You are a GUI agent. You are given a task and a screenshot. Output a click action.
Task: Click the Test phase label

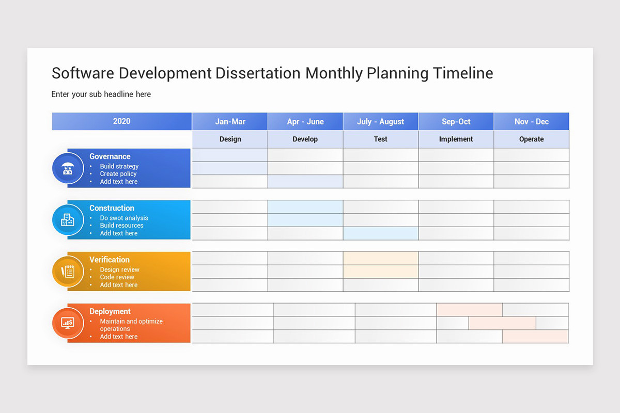tap(381, 139)
